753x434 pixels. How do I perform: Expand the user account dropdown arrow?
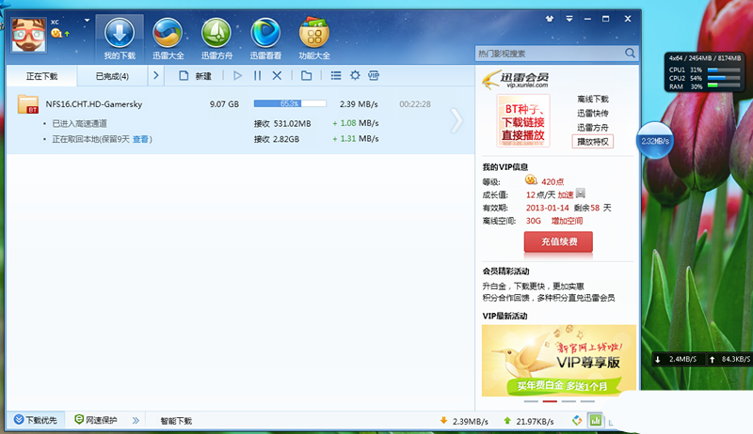tap(87, 21)
